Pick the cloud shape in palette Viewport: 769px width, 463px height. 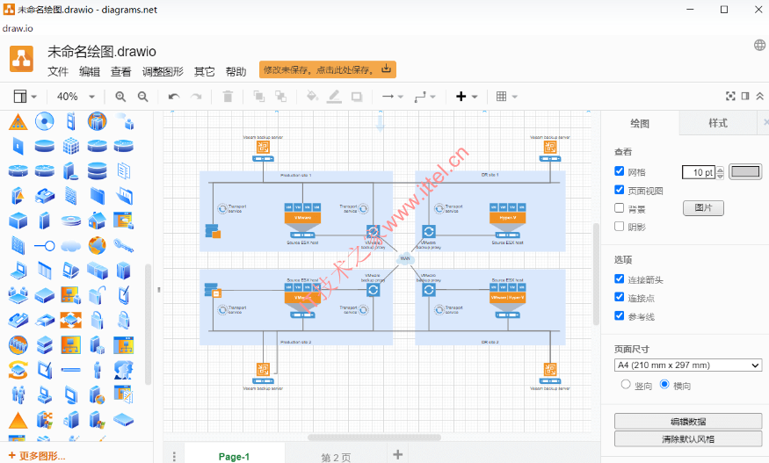71,245
